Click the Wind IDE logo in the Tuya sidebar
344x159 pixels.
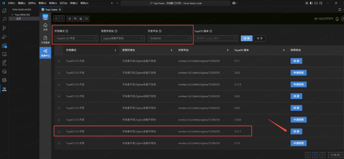[x=46, y=17]
